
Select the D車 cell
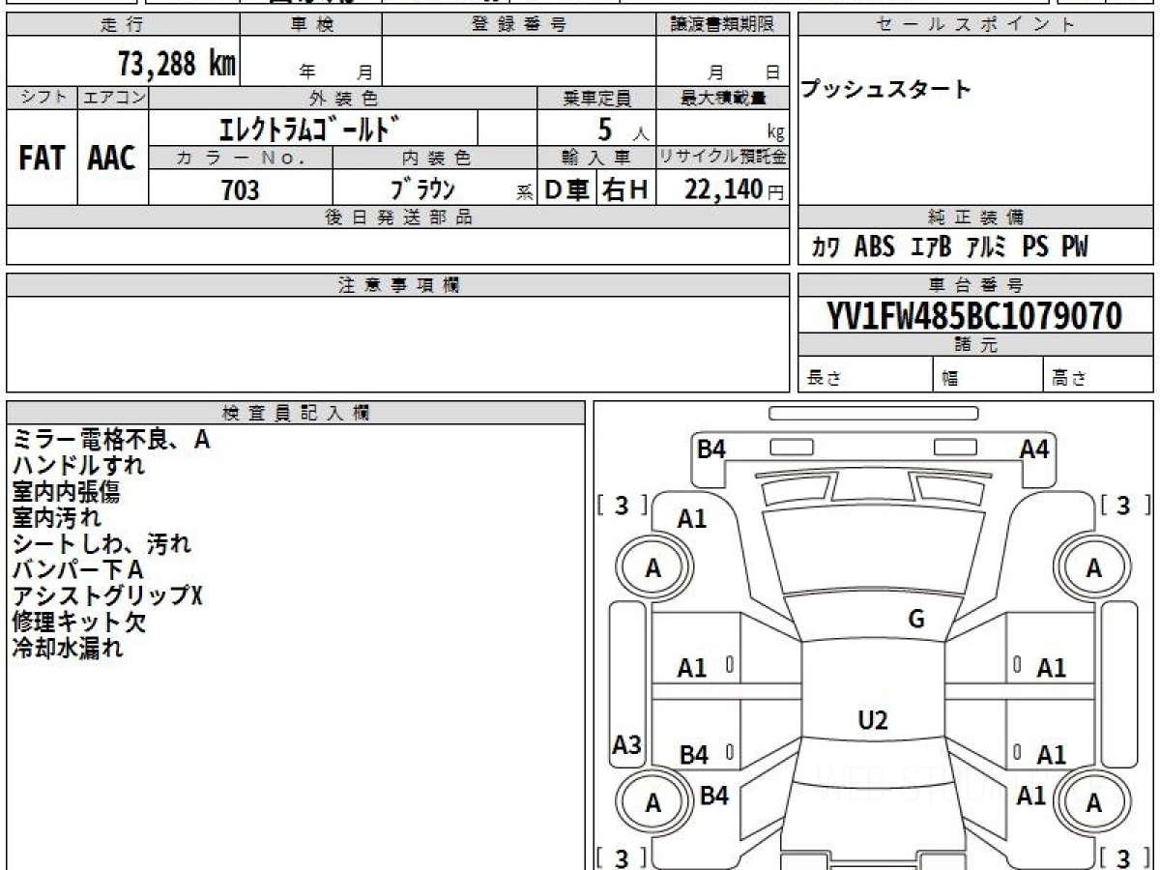point(566,190)
